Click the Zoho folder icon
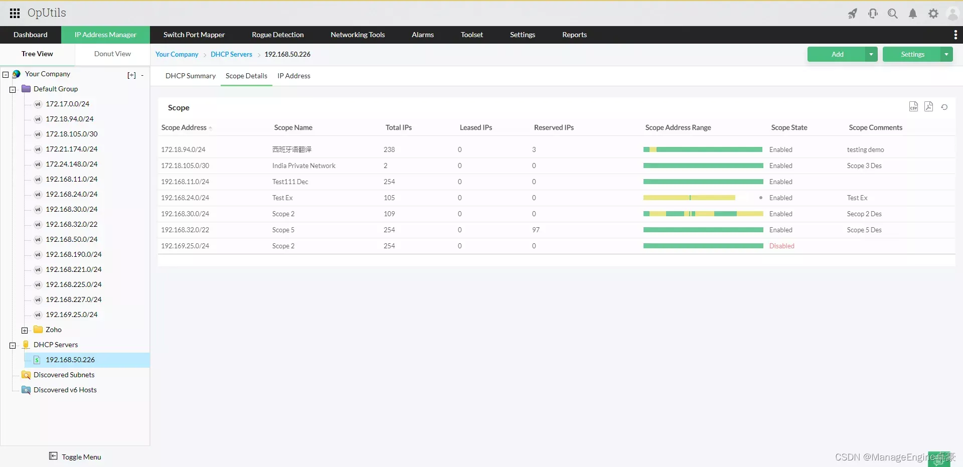The width and height of the screenshot is (963, 467). pyautogui.click(x=38, y=330)
